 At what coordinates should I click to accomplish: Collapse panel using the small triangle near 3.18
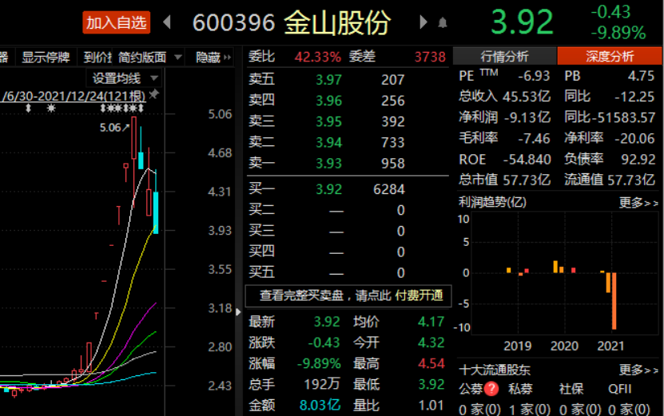(238, 312)
